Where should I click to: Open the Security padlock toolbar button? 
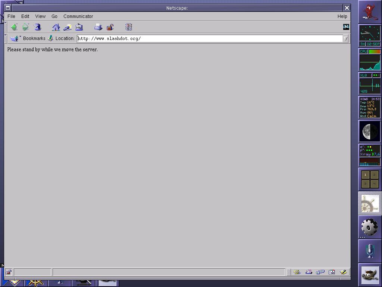point(110,27)
